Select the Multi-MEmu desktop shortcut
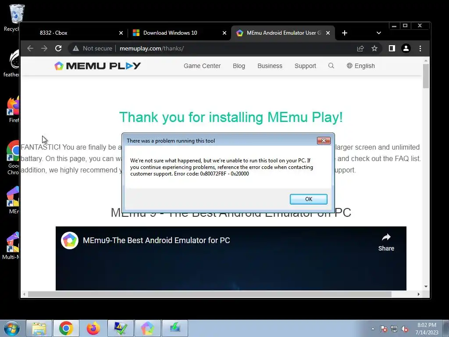Screen dimensions: 449x337 coord(11,245)
